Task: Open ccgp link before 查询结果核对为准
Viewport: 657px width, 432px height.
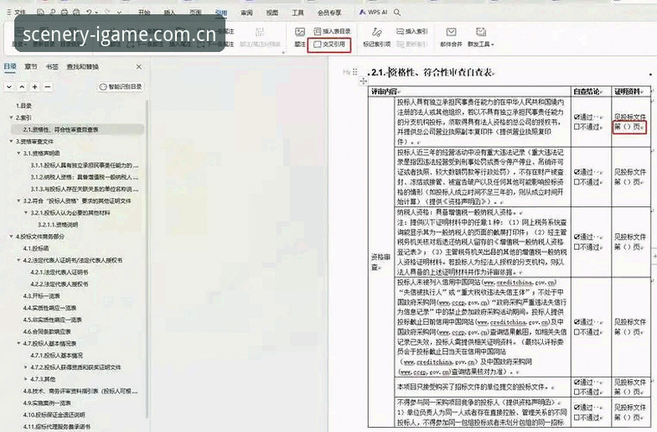Action: click(x=425, y=372)
